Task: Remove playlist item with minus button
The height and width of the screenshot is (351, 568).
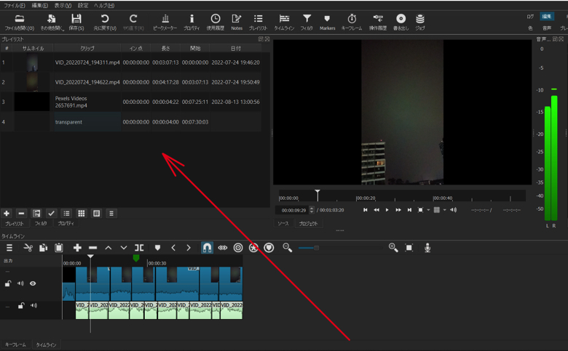Action: pyautogui.click(x=21, y=214)
